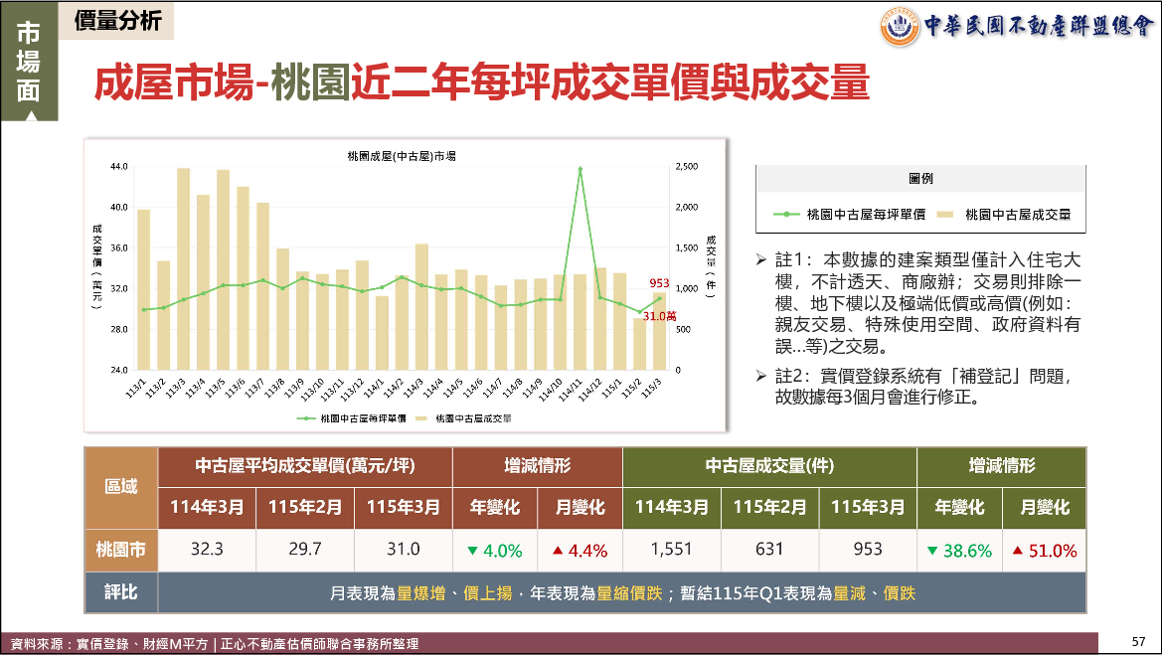Click the highlighted text 量縮價跌 in summary
Image resolution: width=1162 pixels, height=655 pixels.
pyautogui.click(x=629, y=593)
